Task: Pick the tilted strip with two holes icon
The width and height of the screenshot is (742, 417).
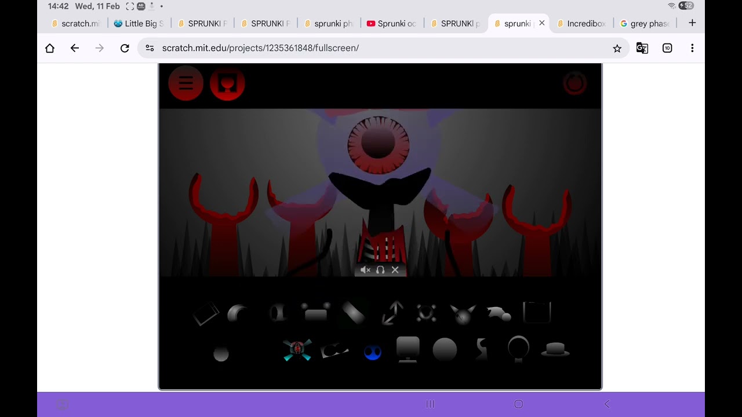Action: click(x=334, y=351)
